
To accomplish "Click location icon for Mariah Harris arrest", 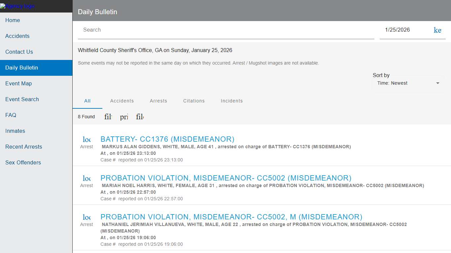I will tap(86, 178).
